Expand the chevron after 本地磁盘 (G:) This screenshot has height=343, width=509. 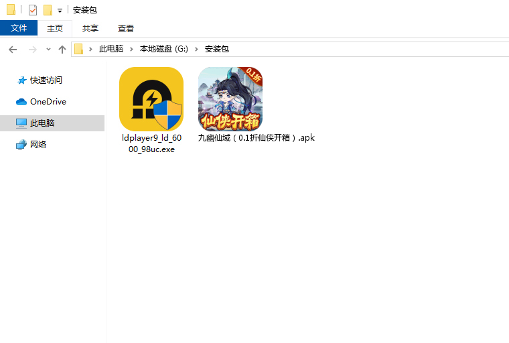pos(197,49)
